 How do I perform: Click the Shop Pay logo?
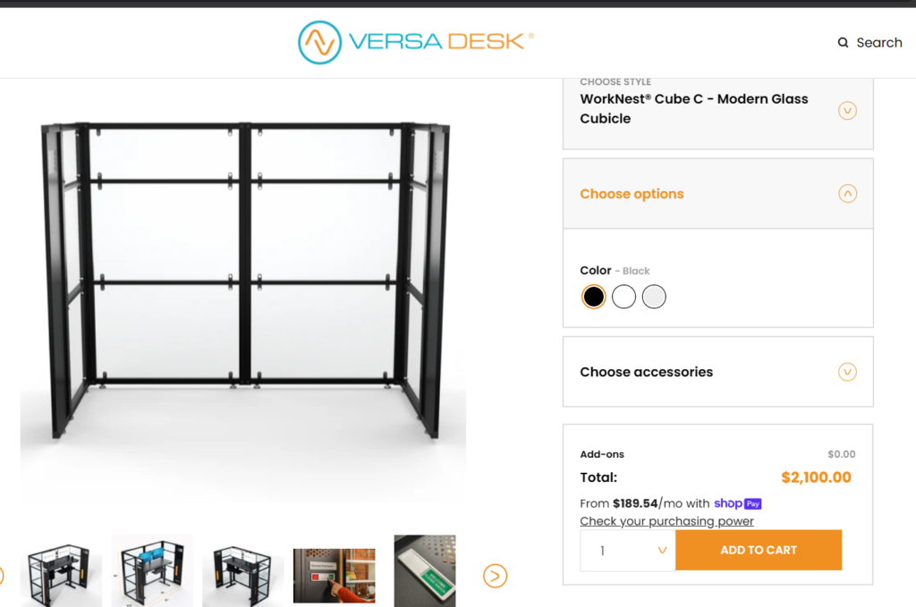click(737, 503)
